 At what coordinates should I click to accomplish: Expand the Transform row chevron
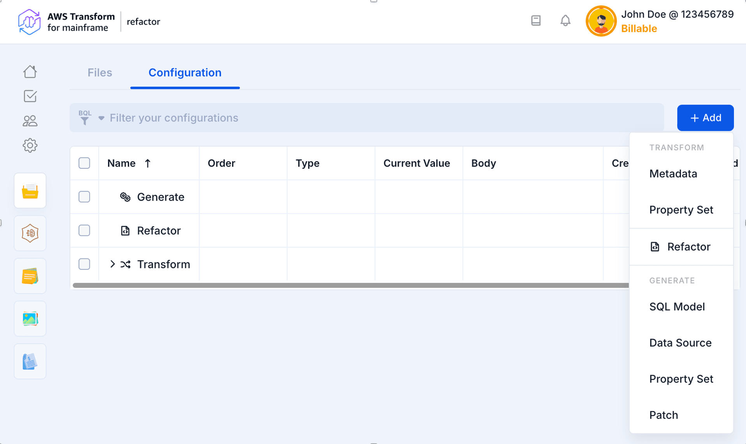click(x=112, y=264)
